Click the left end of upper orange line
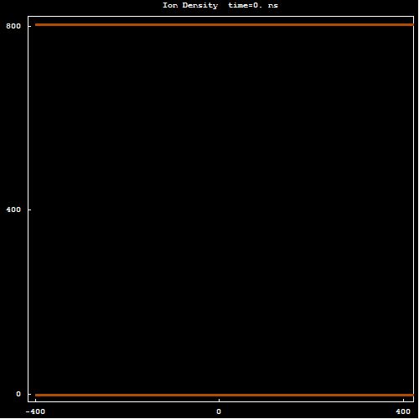 coord(37,25)
